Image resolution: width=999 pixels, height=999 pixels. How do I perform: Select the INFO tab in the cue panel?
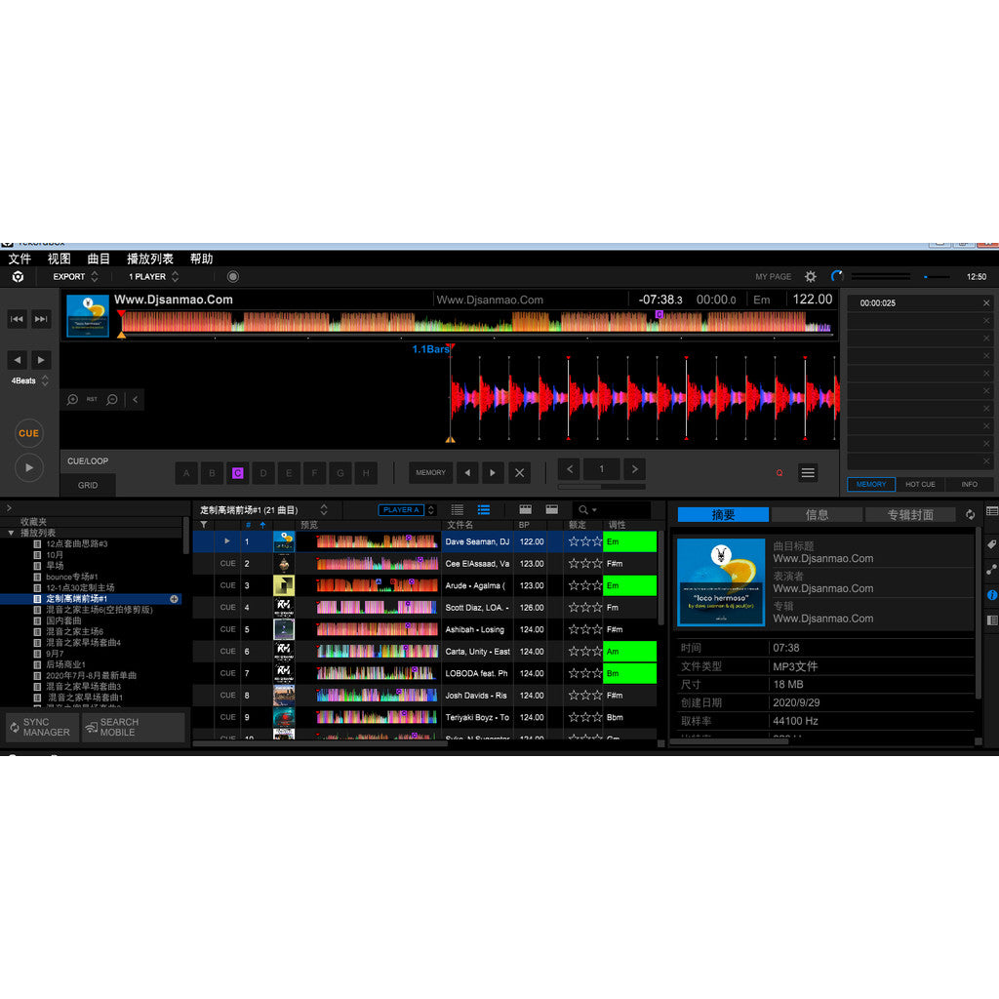969,484
